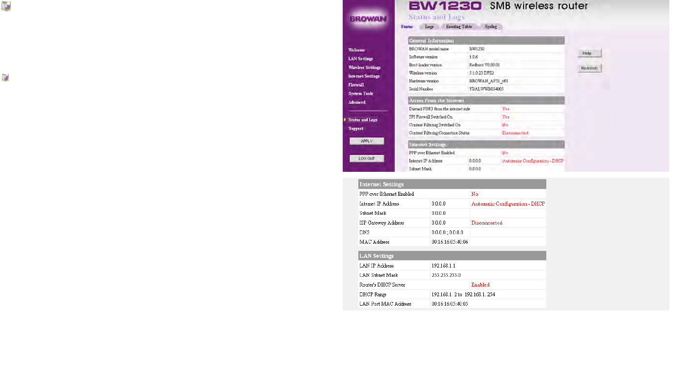Open the Firewall section
683x371 pixels.
(356, 85)
